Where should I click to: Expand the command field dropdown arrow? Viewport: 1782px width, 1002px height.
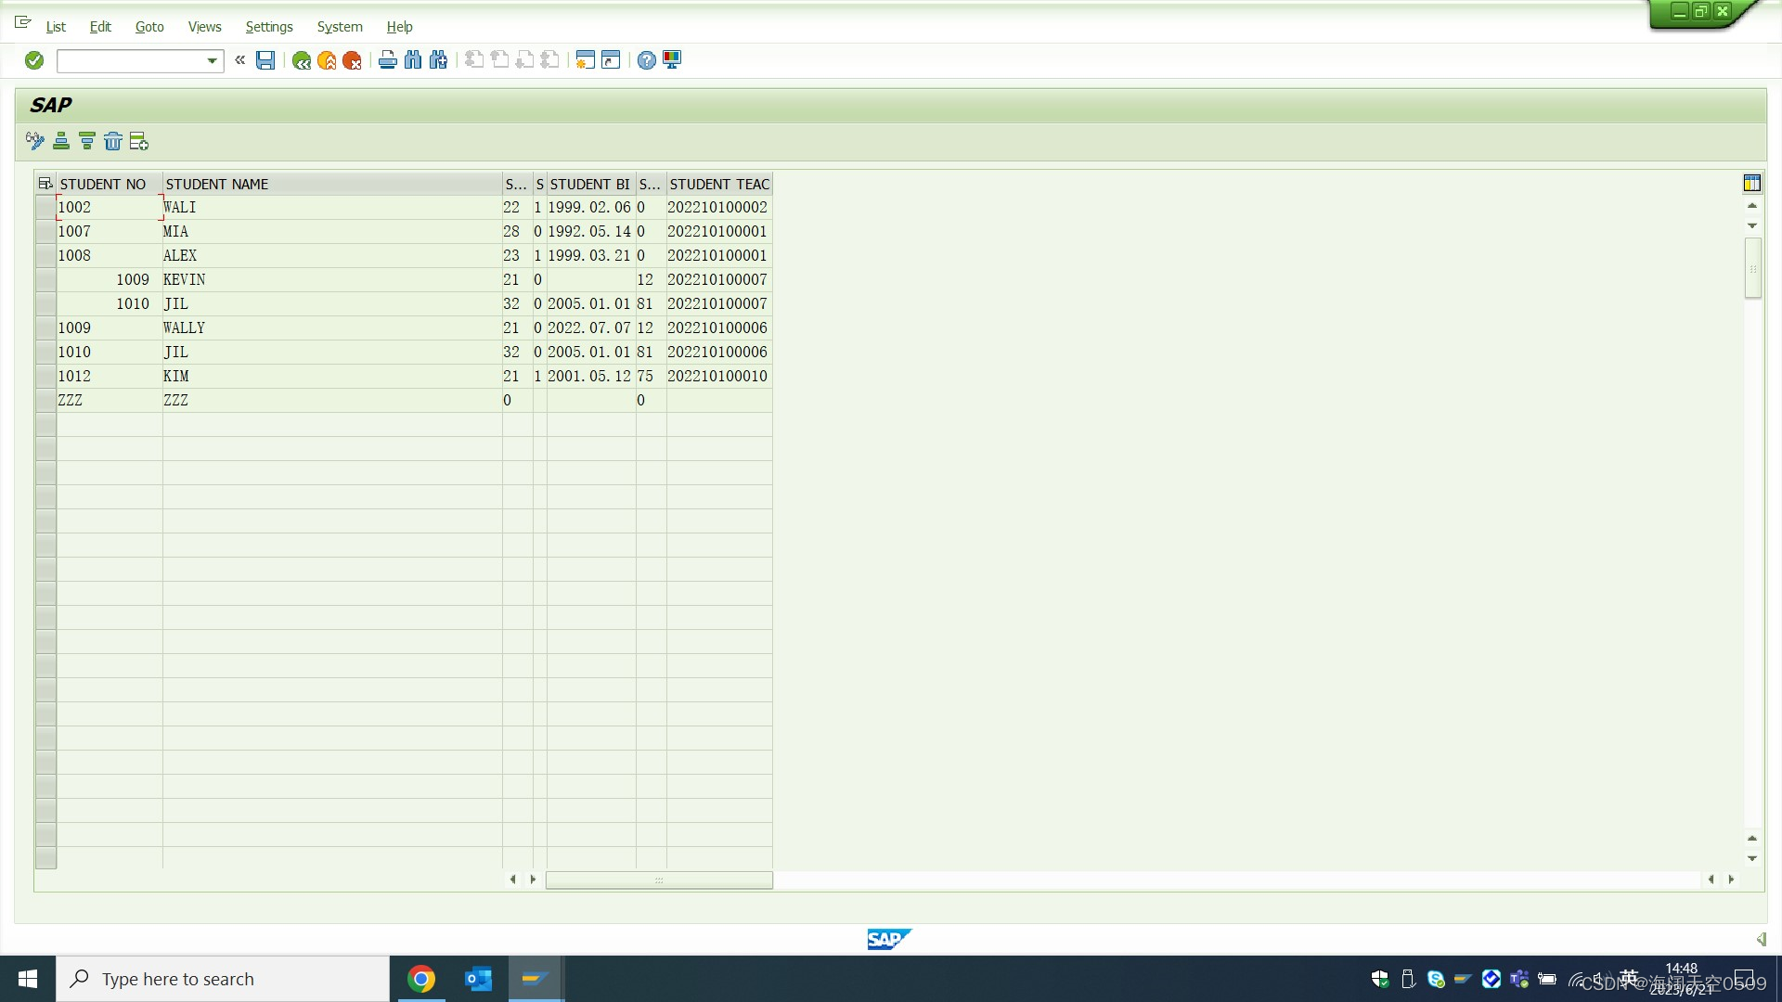point(212,61)
